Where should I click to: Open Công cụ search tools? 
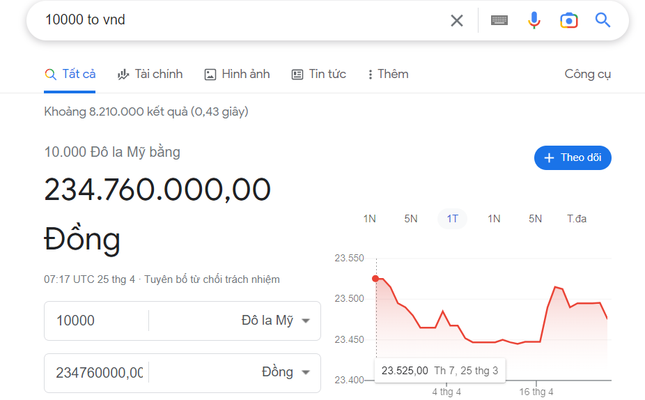pos(587,74)
